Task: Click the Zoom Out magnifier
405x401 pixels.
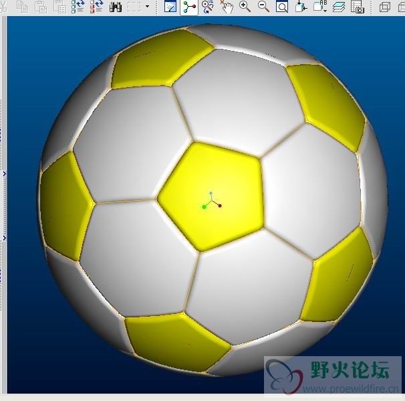Action: point(264,7)
